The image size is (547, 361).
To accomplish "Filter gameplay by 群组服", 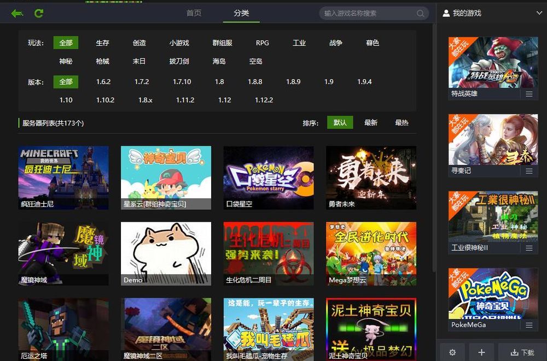I will 222,43.
